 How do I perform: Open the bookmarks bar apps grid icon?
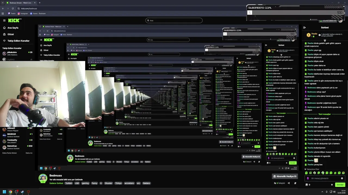[x=3, y=13]
